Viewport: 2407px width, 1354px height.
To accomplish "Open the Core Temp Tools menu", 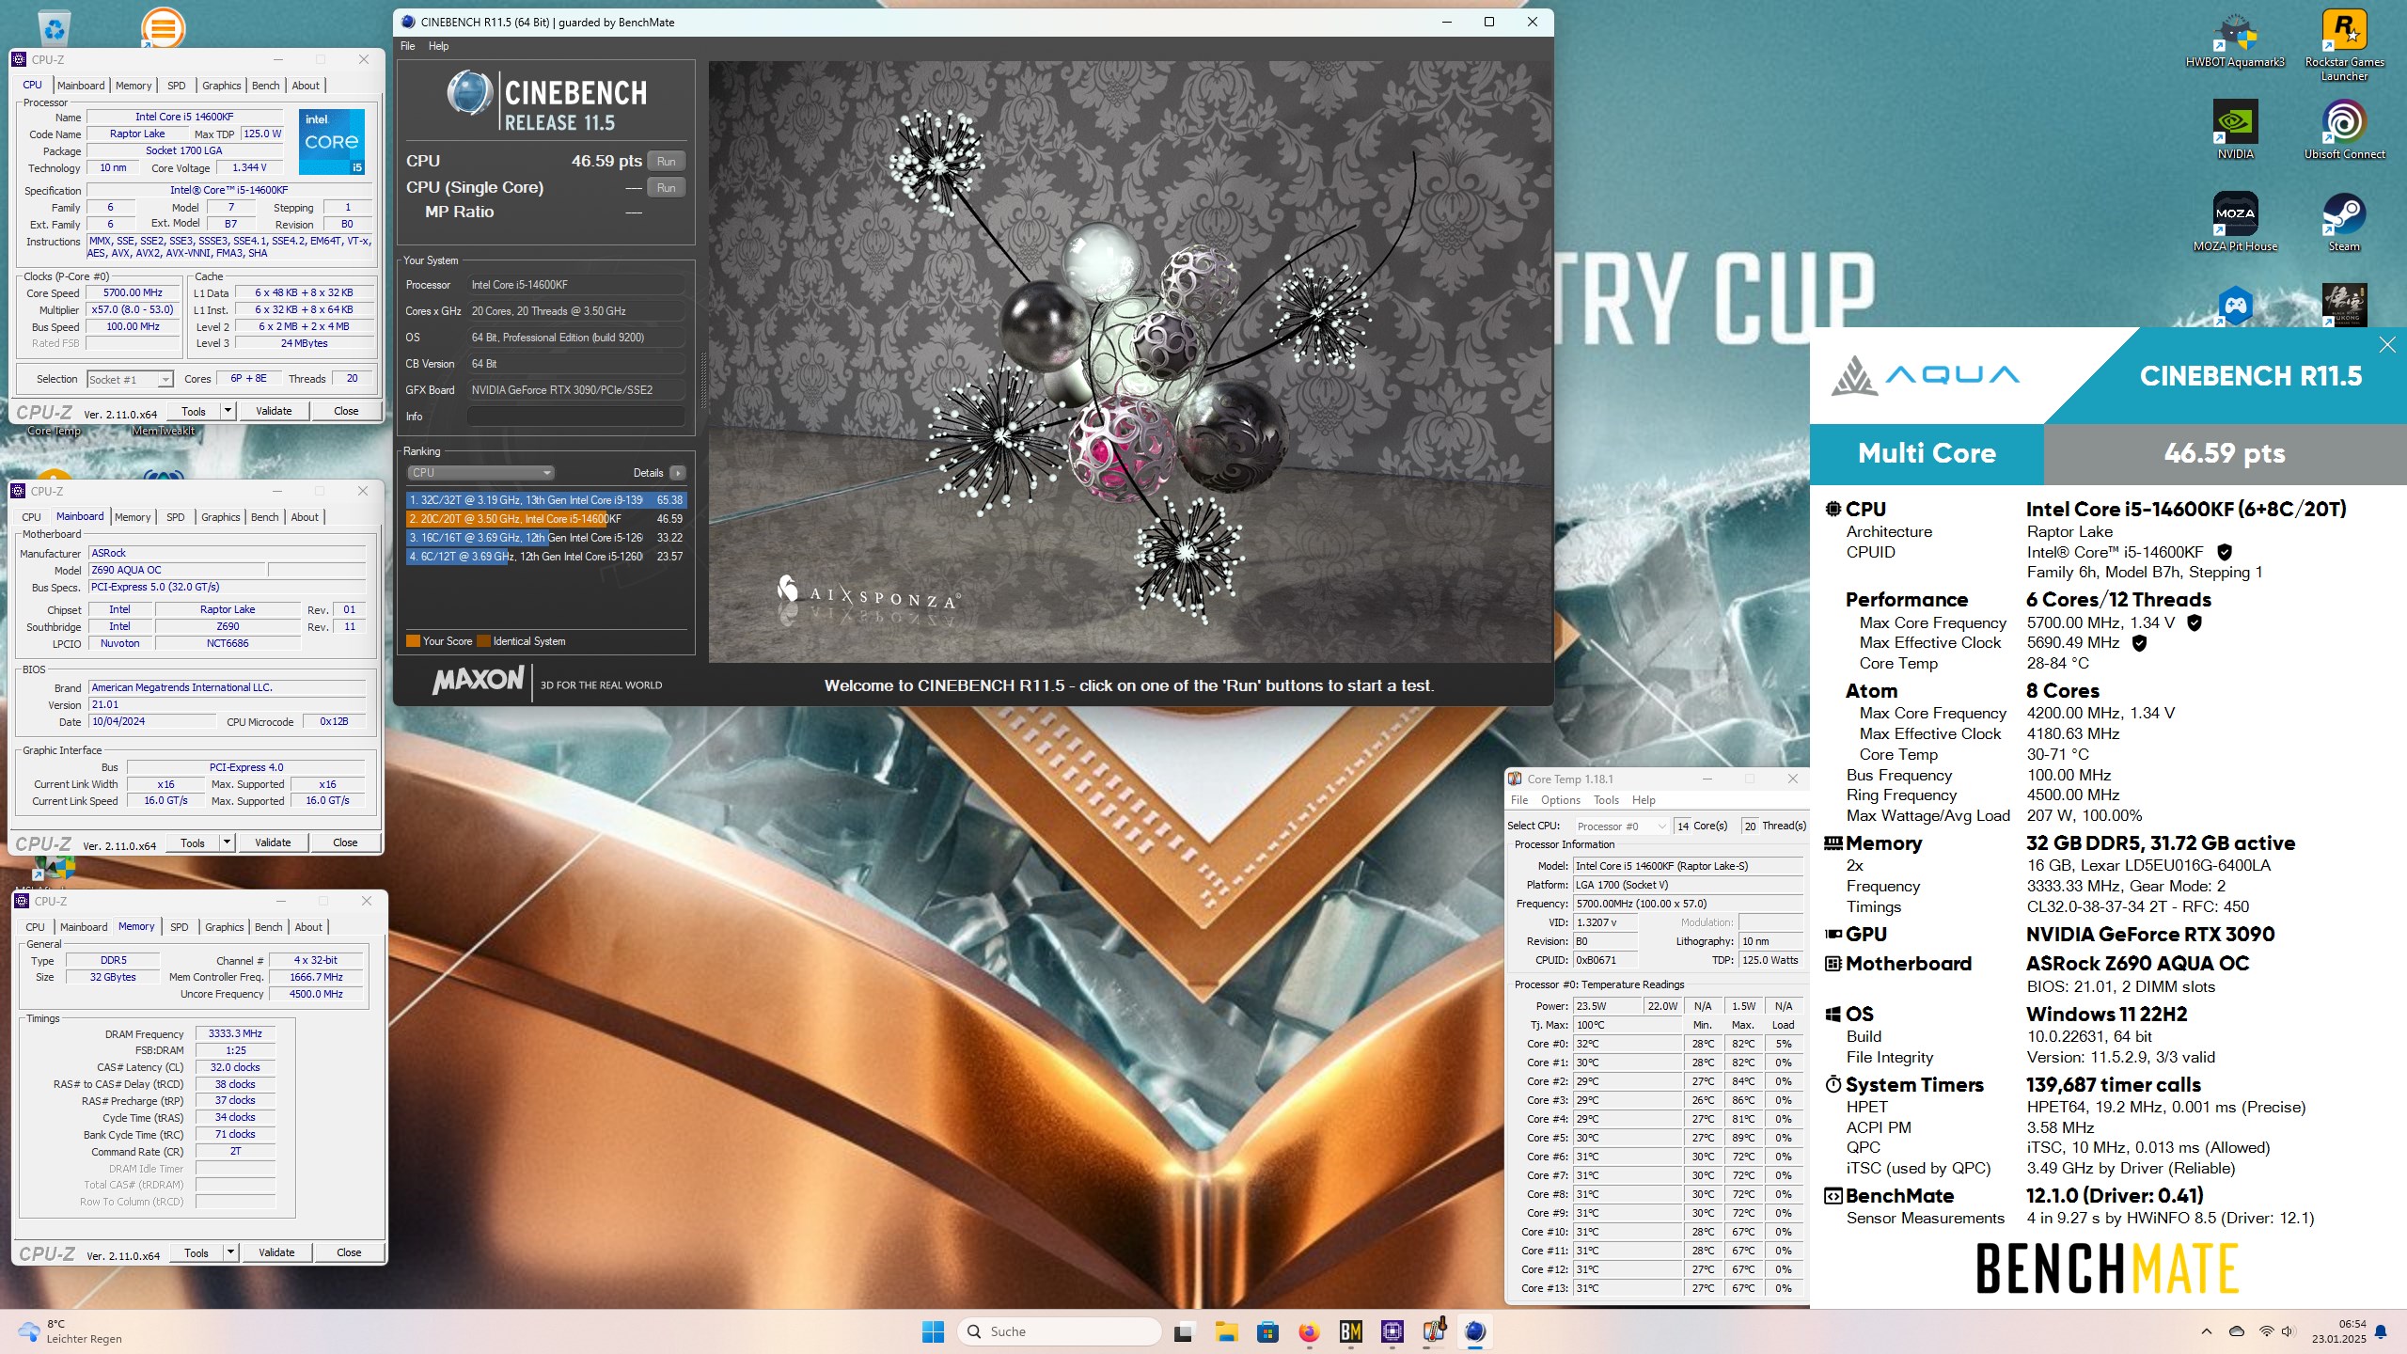I will [1606, 800].
